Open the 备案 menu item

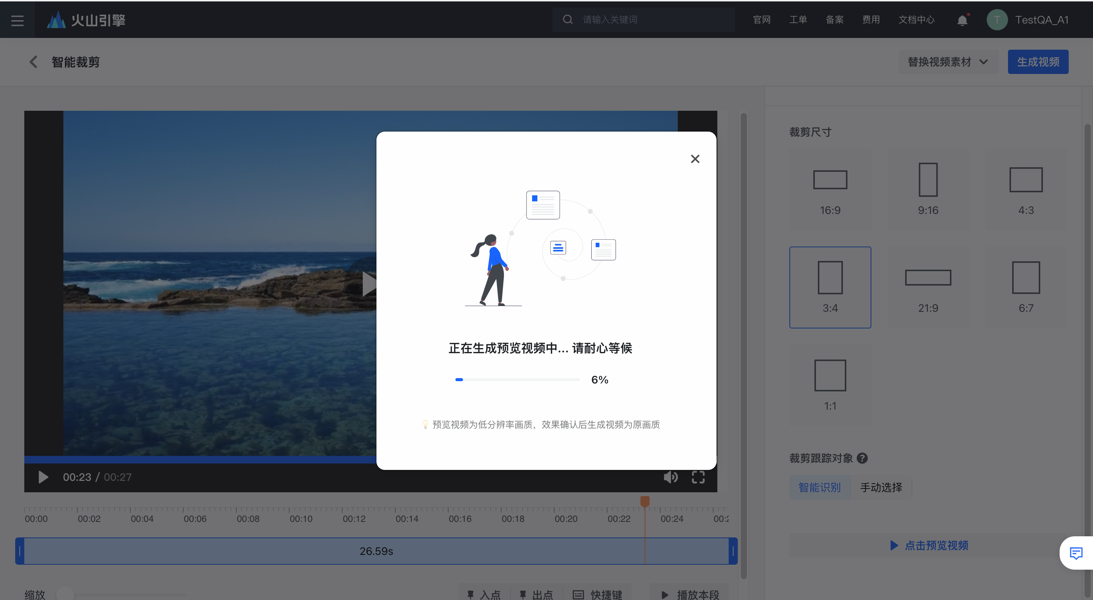tap(834, 19)
